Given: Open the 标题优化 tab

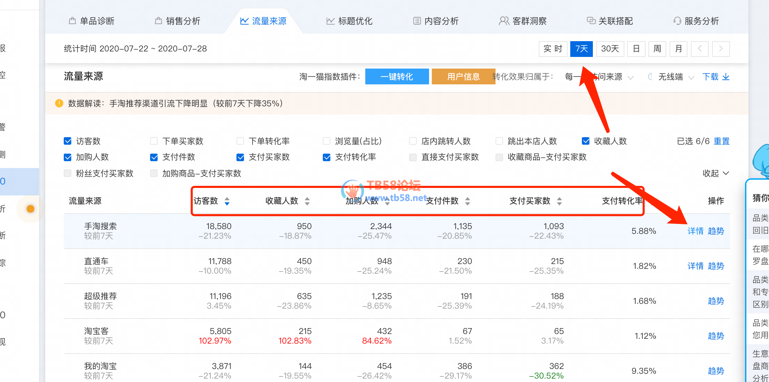Looking at the screenshot, I should (x=350, y=21).
